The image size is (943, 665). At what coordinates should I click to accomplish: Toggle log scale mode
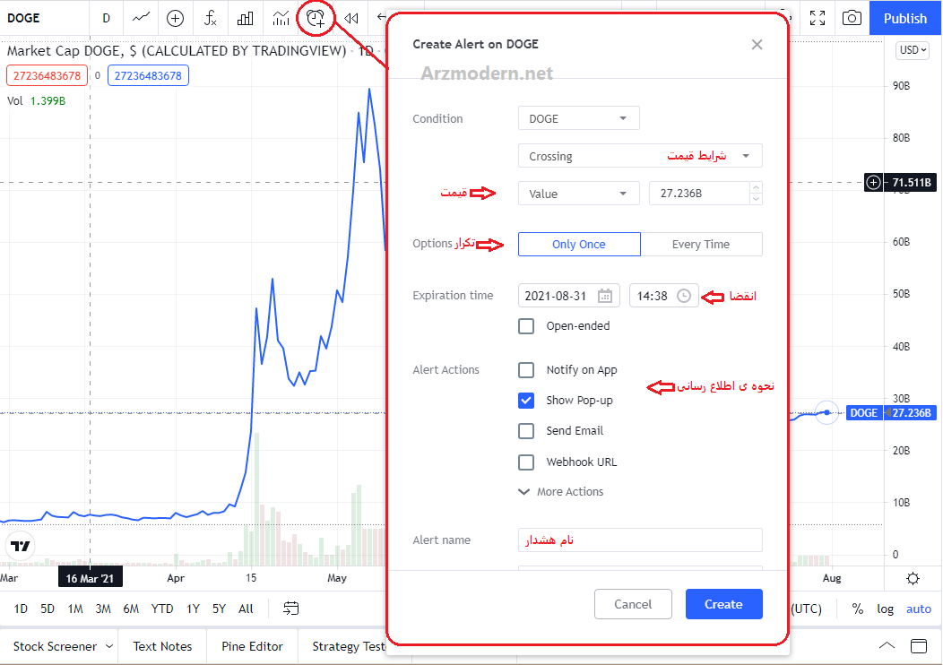coord(886,609)
